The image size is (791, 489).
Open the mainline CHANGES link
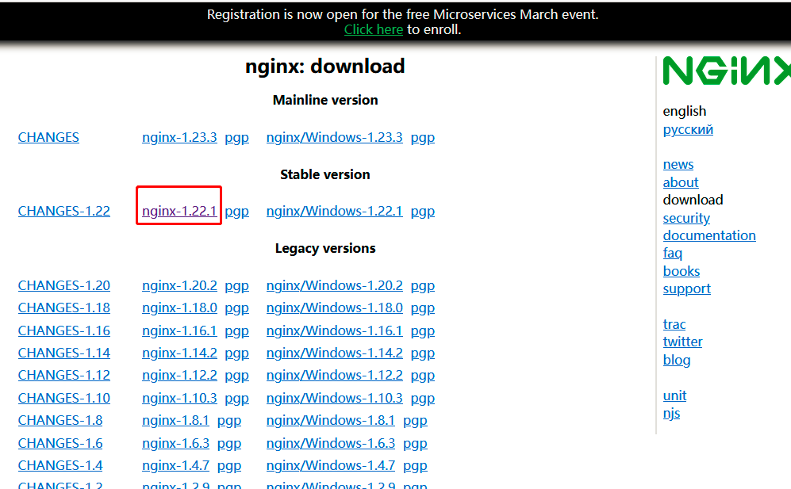[x=48, y=137]
